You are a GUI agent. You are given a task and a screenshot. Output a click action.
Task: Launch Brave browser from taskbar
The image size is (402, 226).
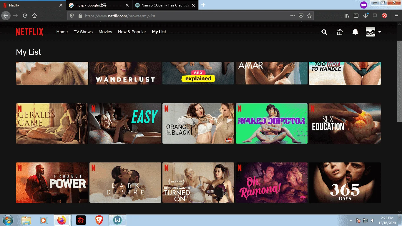coord(99,220)
